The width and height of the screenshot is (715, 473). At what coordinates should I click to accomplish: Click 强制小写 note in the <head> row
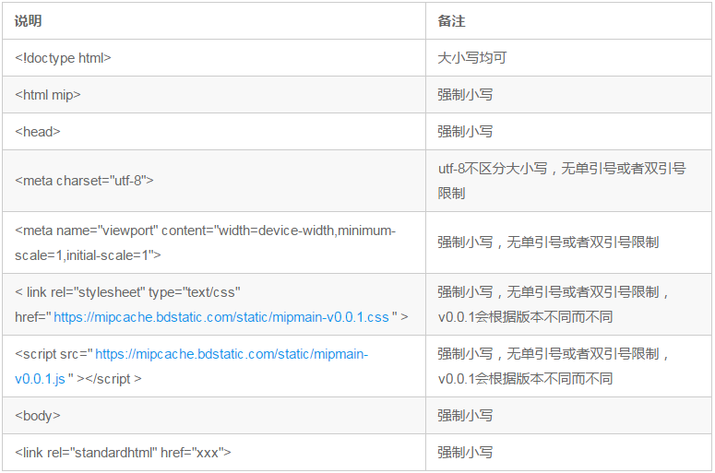pos(465,132)
